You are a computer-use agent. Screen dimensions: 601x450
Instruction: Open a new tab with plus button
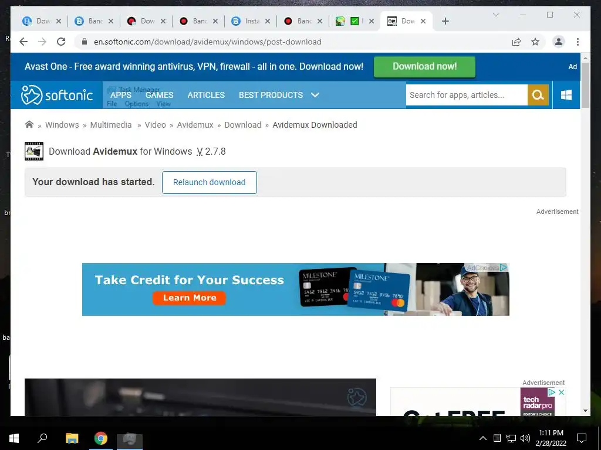[x=445, y=21]
